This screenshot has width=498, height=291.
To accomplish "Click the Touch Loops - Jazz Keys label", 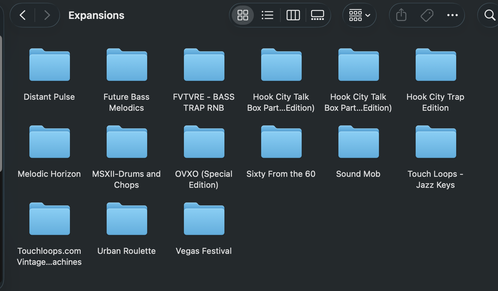I will click(436, 180).
